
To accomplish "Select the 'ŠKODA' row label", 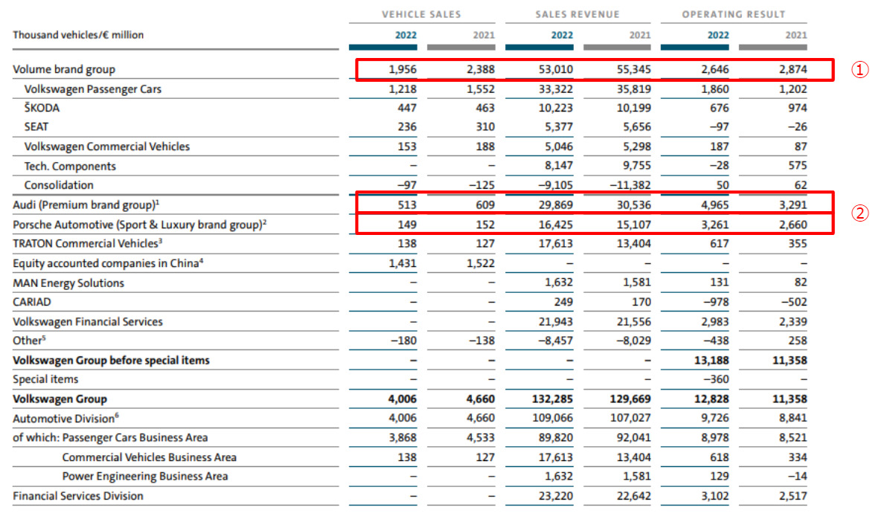I will [x=42, y=108].
